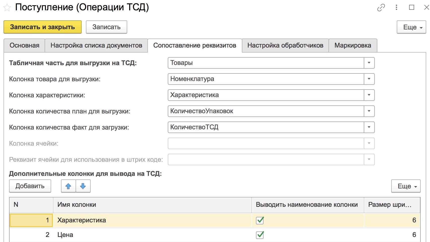Click the КоличествоУпаковок input field
This screenshot has height=242, width=430.
pos(266,111)
